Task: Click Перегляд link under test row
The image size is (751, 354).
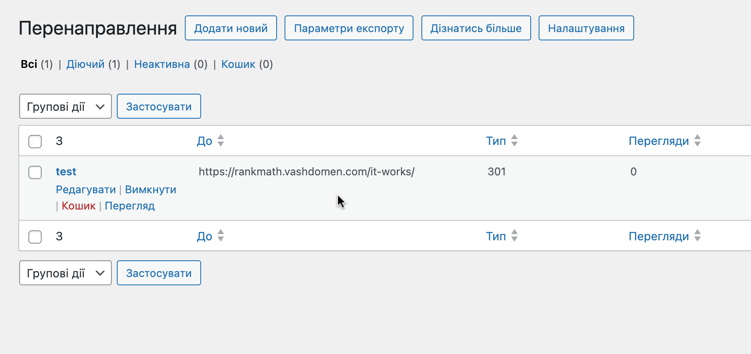Action: point(130,206)
